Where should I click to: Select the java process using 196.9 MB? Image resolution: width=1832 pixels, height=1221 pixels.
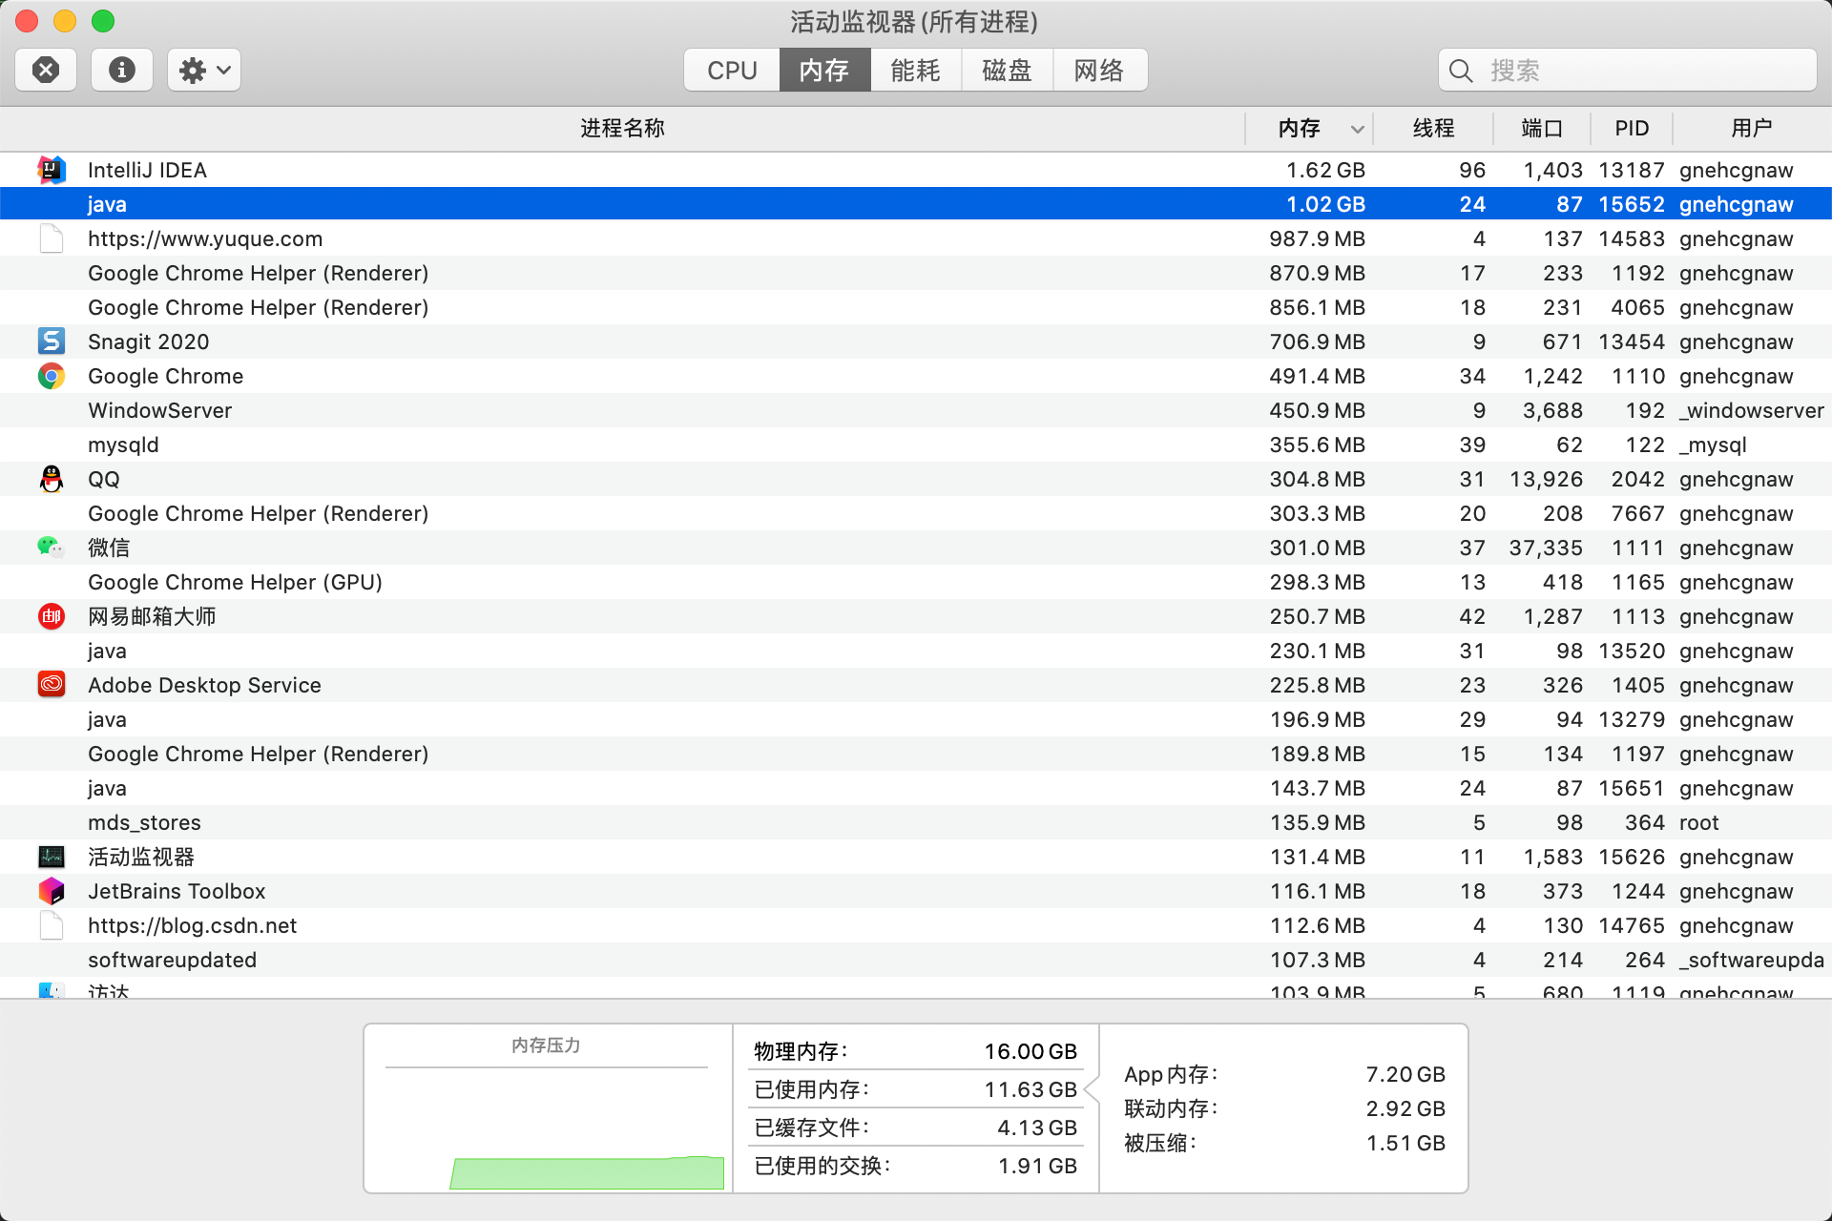(916, 719)
